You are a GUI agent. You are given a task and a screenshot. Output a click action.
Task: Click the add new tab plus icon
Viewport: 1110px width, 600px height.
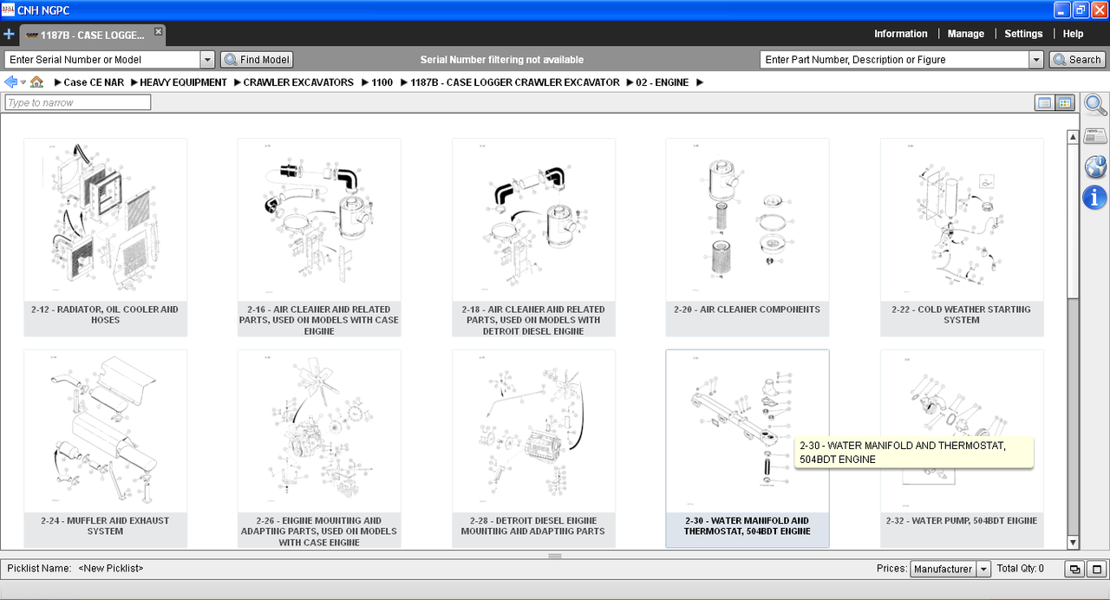pos(9,35)
